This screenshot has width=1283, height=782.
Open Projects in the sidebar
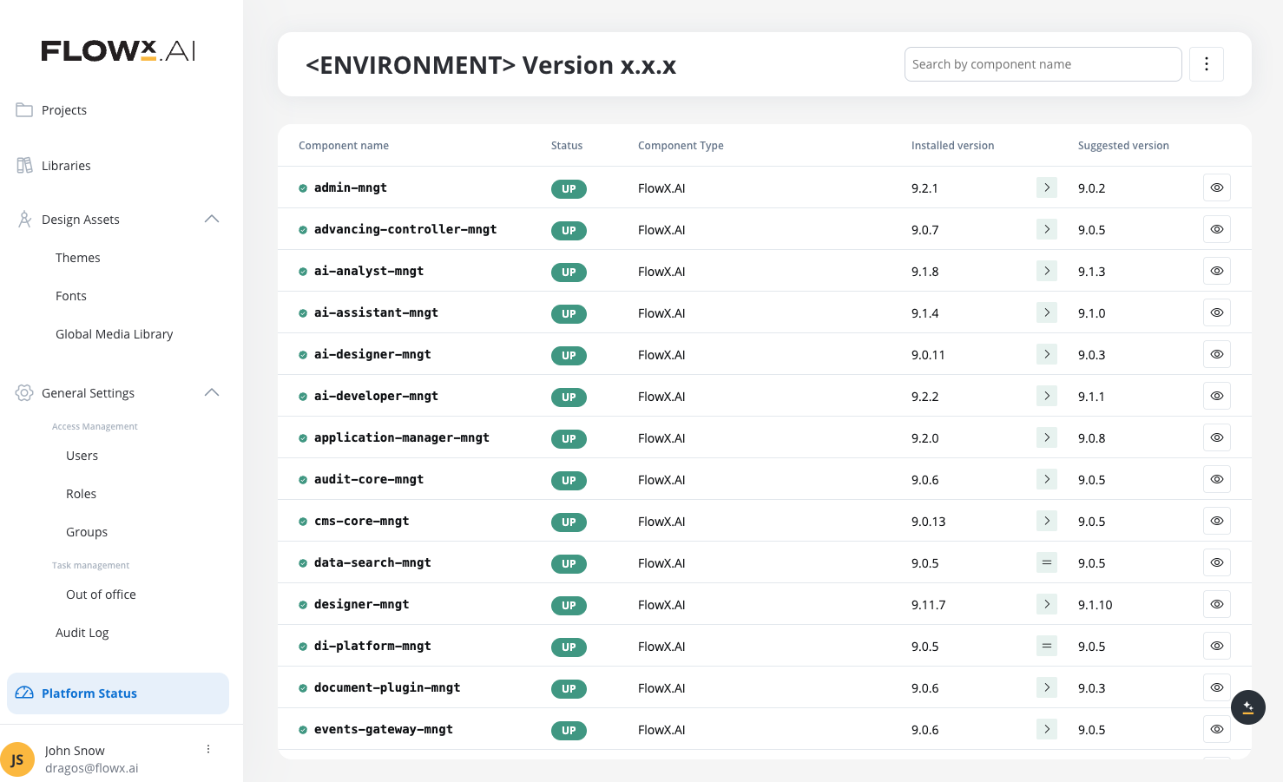click(x=64, y=110)
